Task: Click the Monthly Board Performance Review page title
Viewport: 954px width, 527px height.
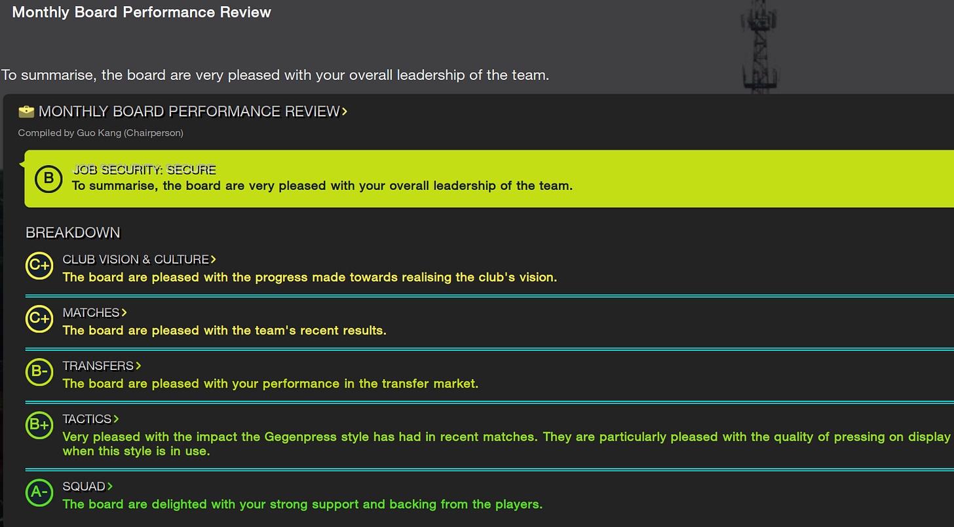Action: coord(142,12)
